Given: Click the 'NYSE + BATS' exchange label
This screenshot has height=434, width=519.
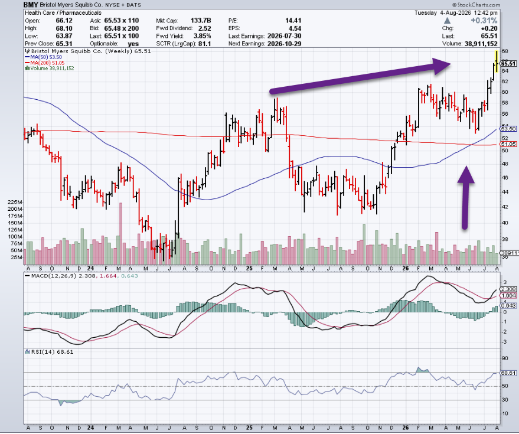Looking at the screenshot, I should pos(123,5).
